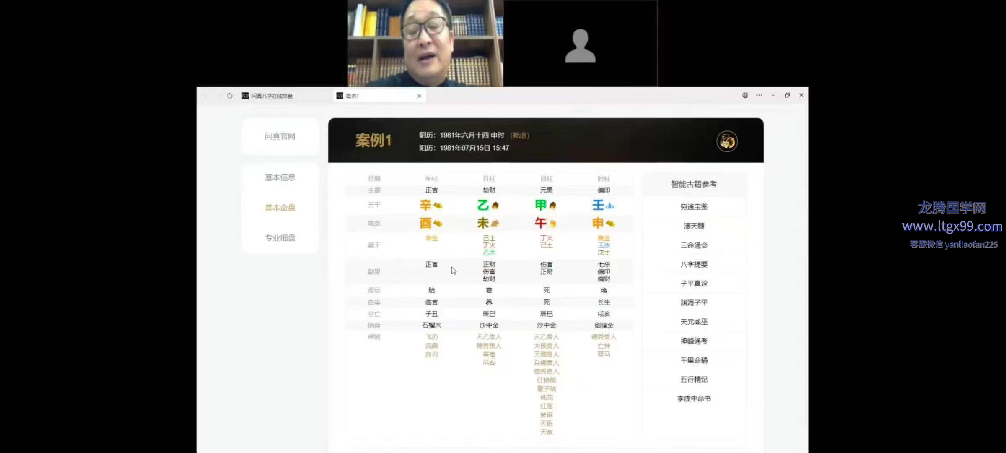Click the globe icon in title bar
The image size is (1006, 453).
coord(745,95)
